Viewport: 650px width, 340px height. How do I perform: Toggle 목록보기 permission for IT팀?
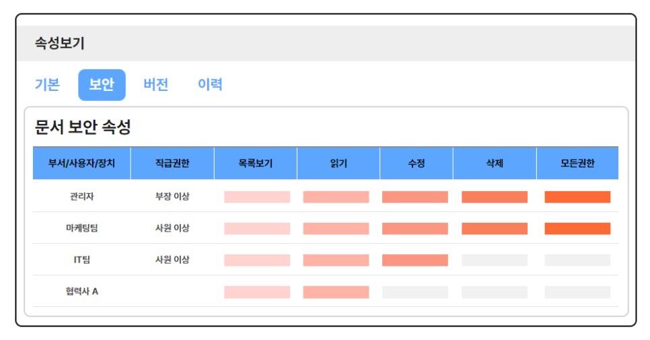click(x=257, y=261)
